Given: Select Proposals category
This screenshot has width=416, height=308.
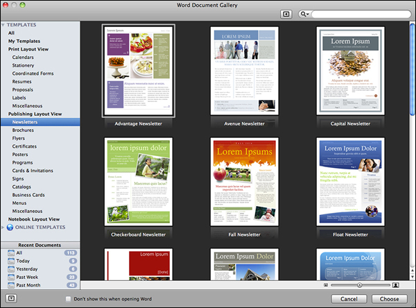Looking at the screenshot, I should coord(23,89).
